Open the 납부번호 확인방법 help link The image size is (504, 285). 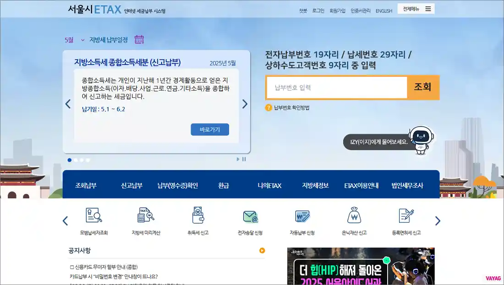(291, 108)
